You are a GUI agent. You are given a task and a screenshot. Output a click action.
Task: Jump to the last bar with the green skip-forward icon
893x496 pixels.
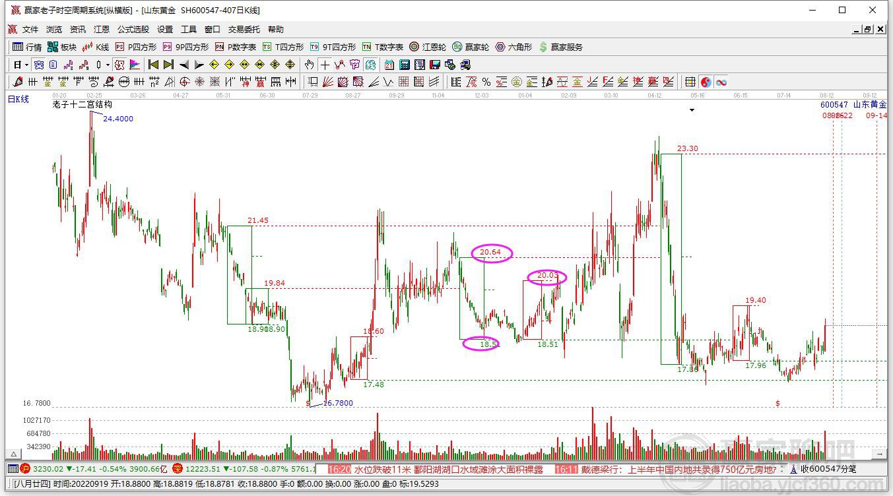point(168,65)
